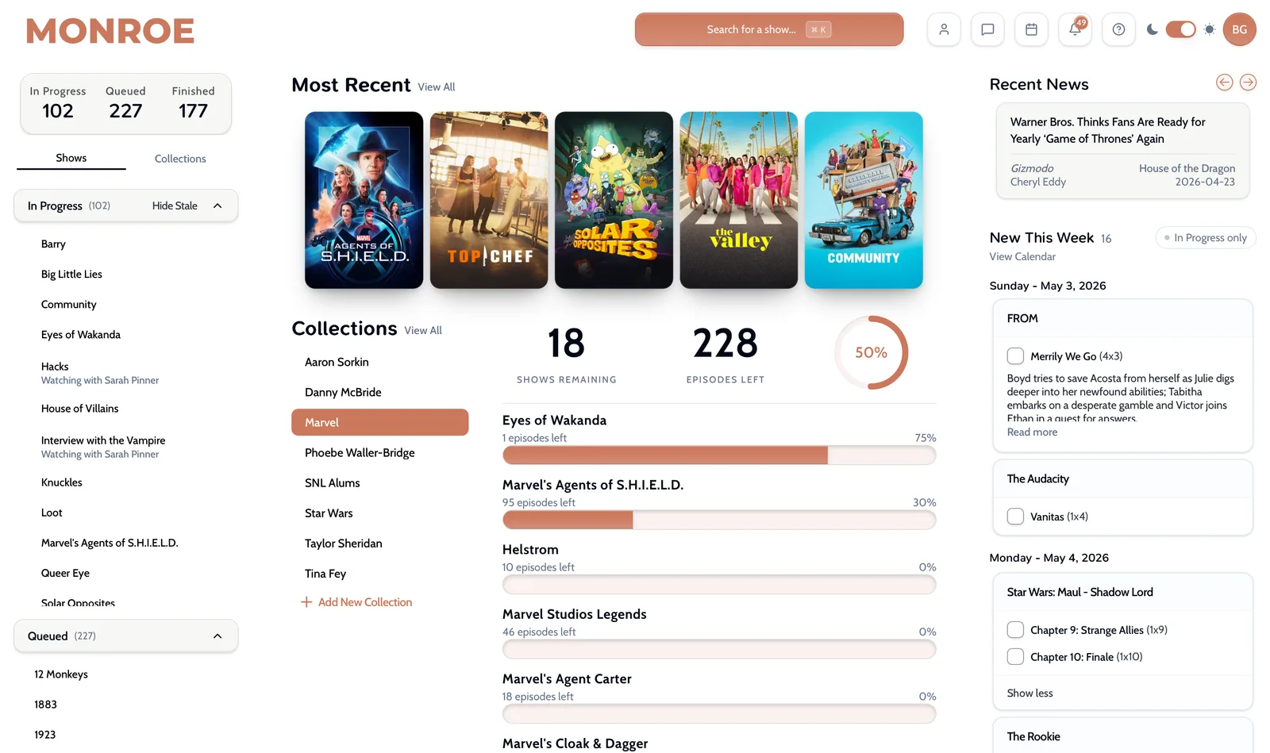1270x753 pixels.
Task: Open notifications bell with 49 badge
Action: (1075, 29)
